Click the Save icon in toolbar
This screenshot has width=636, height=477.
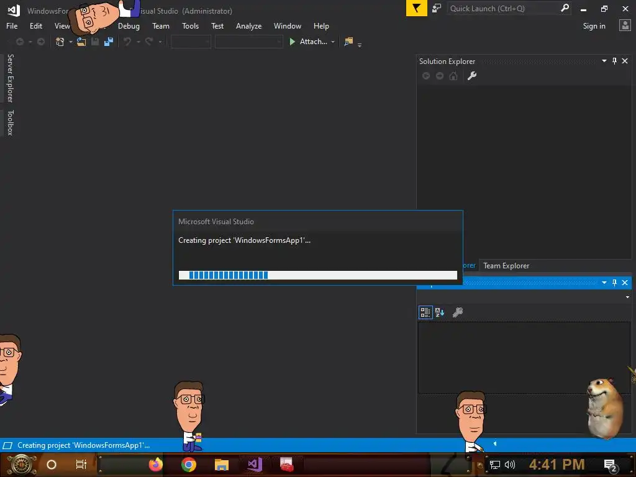tap(95, 42)
